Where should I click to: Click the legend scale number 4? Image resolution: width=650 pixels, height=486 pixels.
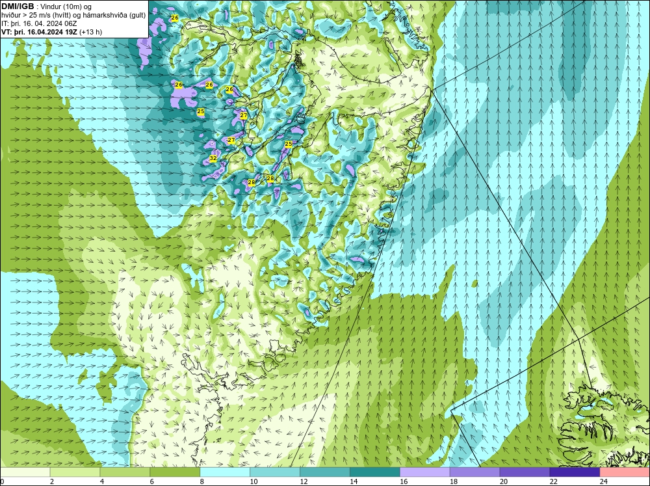[x=102, y=481]
